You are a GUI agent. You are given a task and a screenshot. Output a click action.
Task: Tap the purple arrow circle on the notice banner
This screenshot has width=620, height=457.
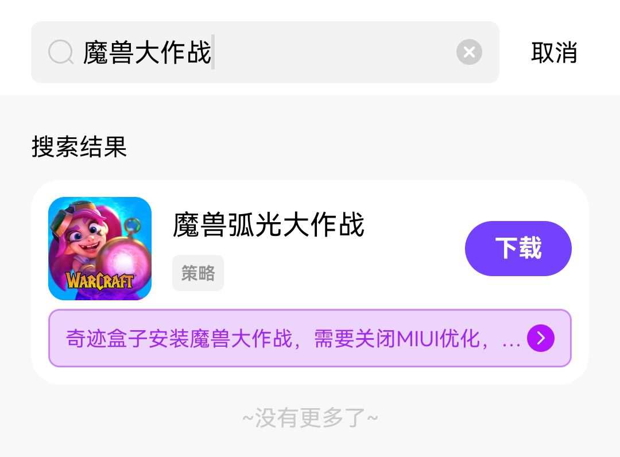point(541,338)
